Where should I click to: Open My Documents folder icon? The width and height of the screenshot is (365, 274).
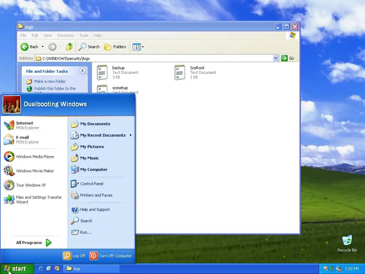[75, 124]
